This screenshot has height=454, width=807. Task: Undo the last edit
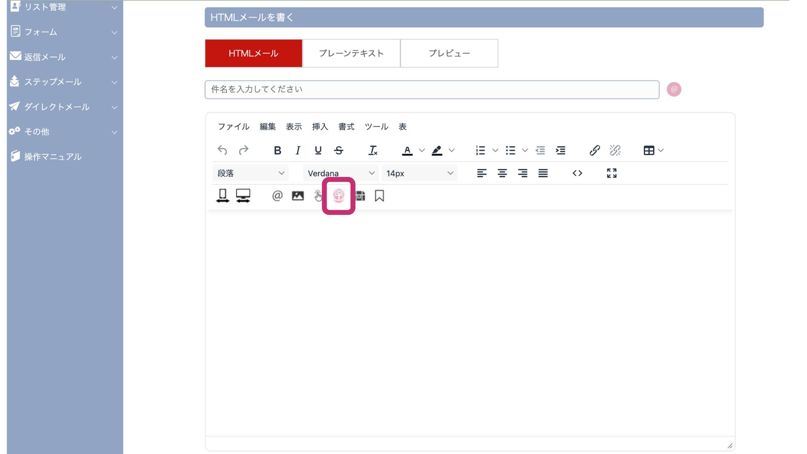click(x=222, y=150)
